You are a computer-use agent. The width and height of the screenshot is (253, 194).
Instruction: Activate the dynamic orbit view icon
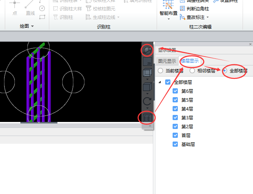coord(147,50)
